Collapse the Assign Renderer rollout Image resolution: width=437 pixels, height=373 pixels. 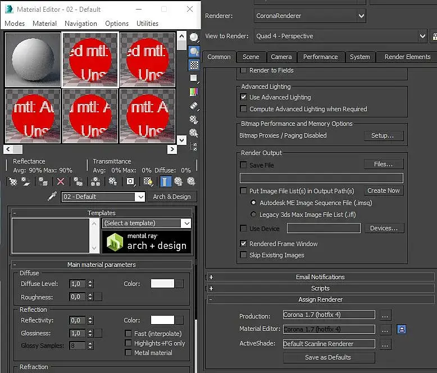pyautogui.click(x=321, y=299)
